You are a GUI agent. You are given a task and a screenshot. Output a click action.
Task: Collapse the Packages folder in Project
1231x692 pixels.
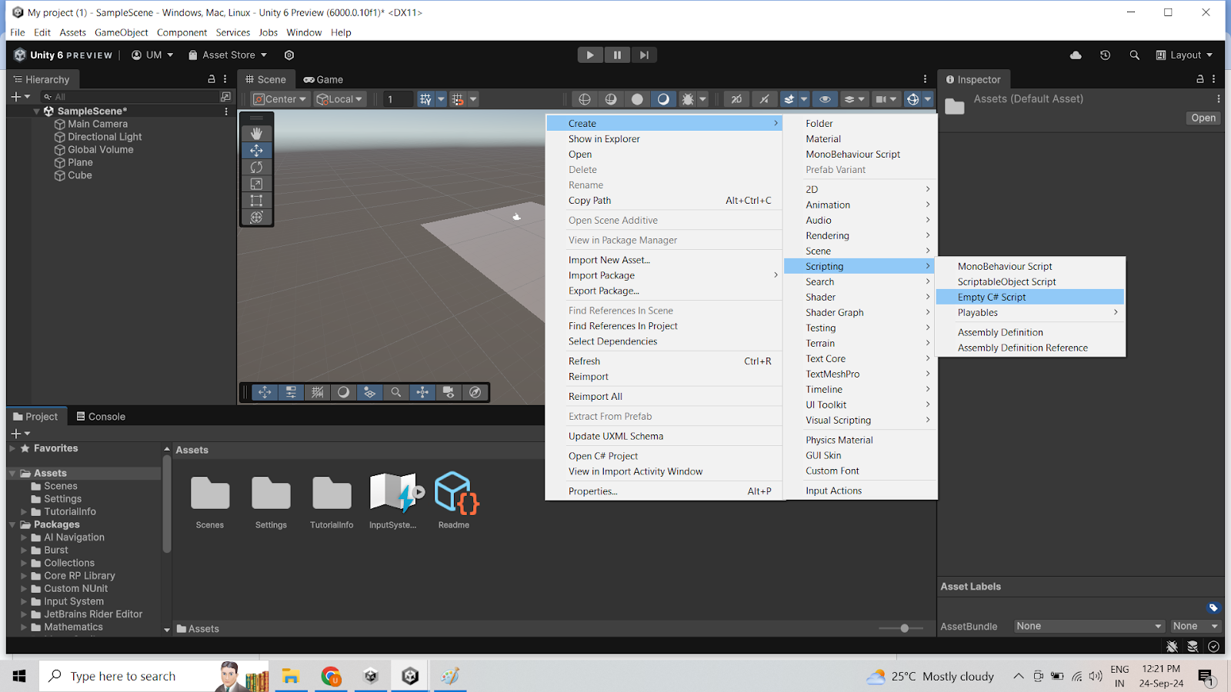coord(12,524)
